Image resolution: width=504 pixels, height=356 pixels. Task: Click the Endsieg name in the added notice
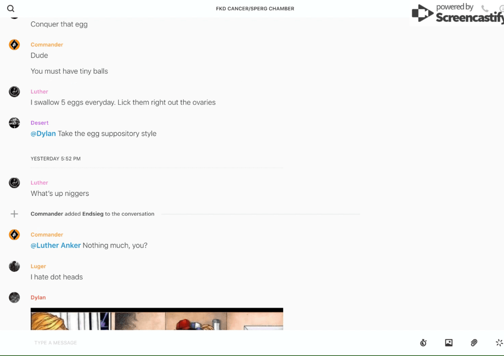tap(93, 214)
